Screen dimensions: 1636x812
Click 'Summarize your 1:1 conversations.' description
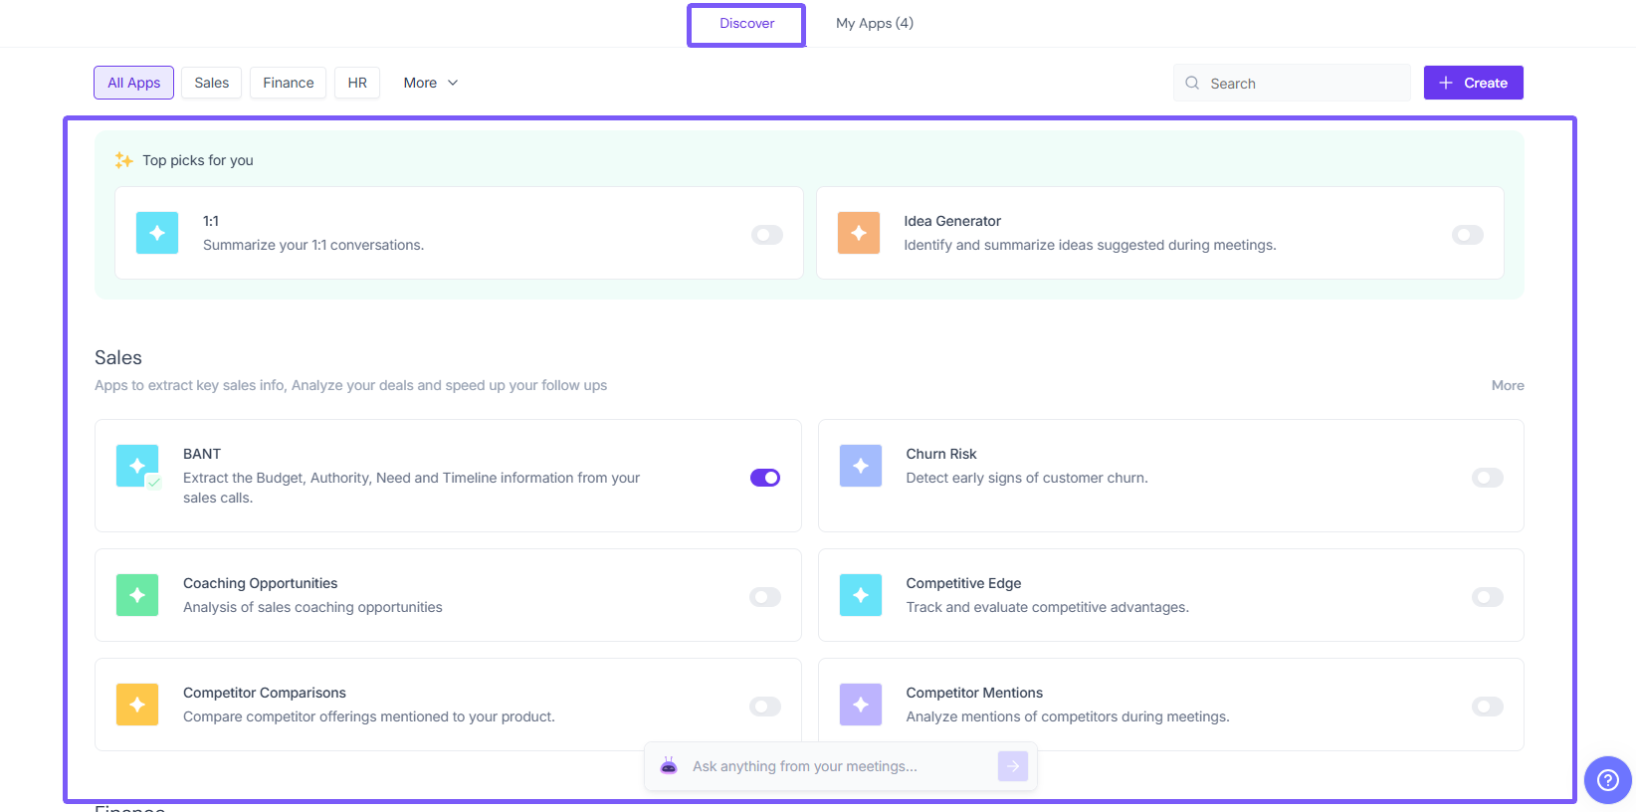point(313,245)
